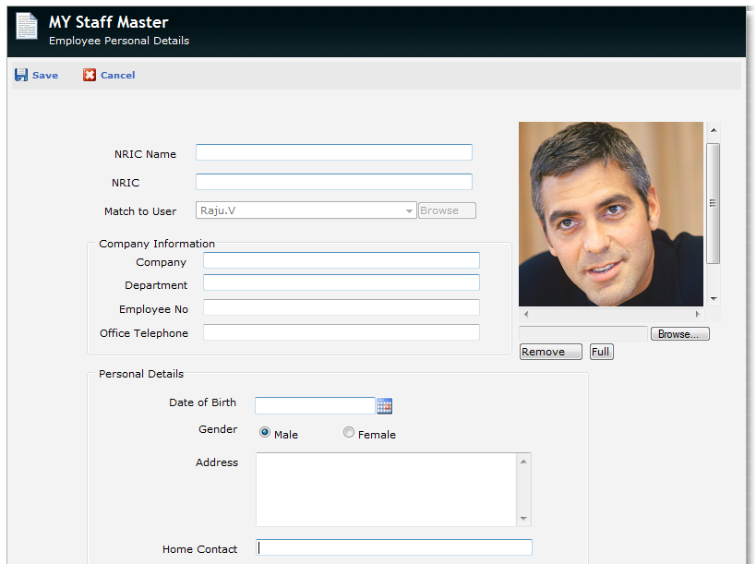Click the Office Telephone label
Viewport: 756px width, 564px height.
coord(144,333)
